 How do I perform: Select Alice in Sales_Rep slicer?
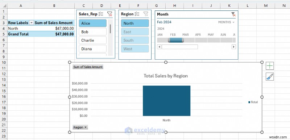(93, 23)
